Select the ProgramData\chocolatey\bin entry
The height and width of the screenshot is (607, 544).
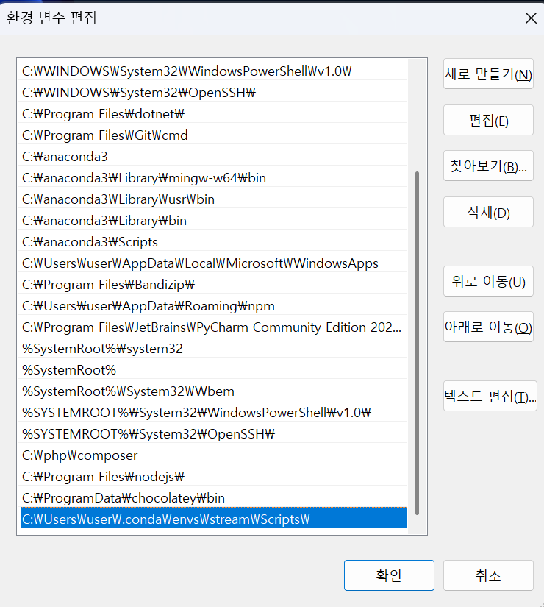[x=214, y=498]
